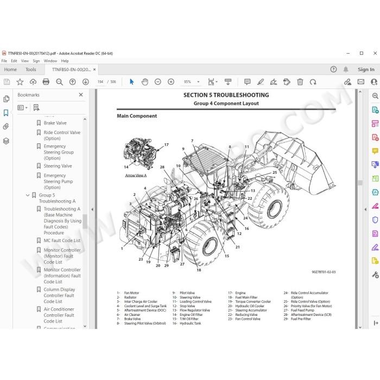The height and width of the screenshot is (380, 380).
Task: Click the Save file icon
Action: point(7,82)
